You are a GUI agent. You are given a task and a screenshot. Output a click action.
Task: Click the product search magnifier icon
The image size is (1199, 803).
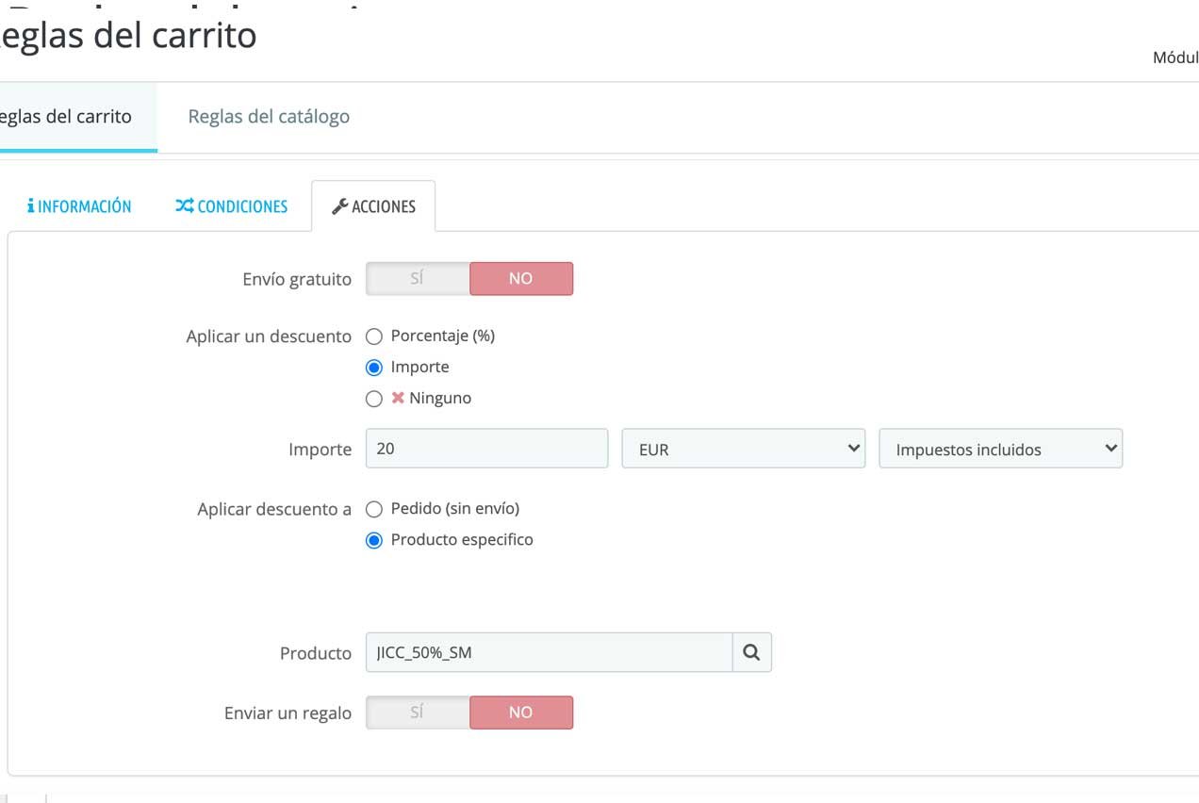click(751, 652)
